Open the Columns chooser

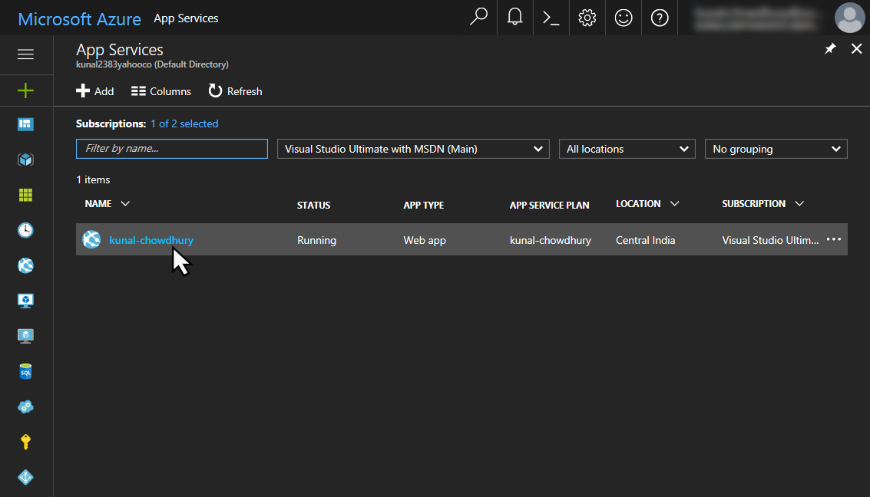161,91
